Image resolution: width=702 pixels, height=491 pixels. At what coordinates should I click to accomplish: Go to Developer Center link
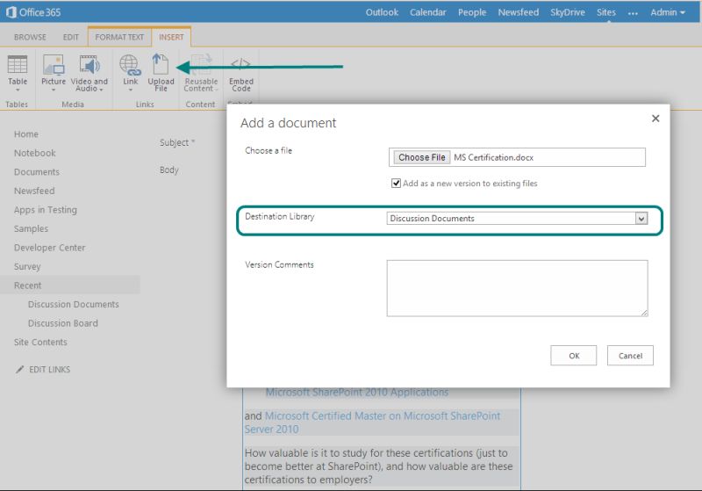click(x=49, y=248)
